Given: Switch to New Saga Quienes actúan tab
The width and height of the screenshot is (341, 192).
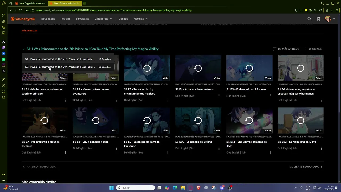Looking at the screenshot, I should pyautogui.click(x=30, y=3).
